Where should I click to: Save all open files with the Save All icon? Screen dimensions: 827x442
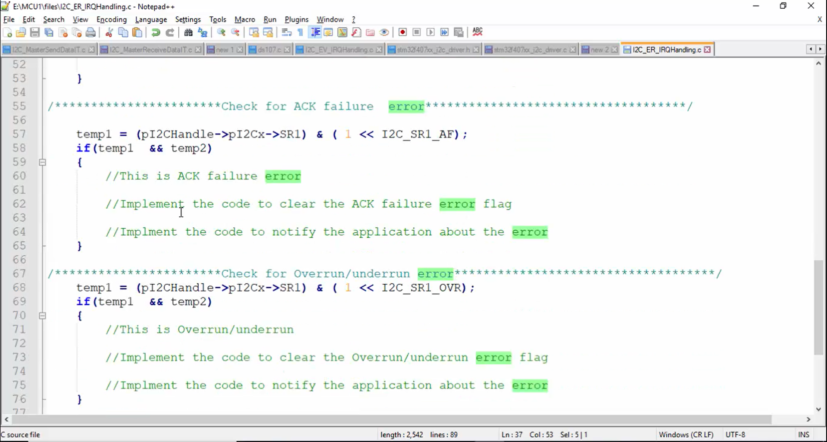click(49, 32)
